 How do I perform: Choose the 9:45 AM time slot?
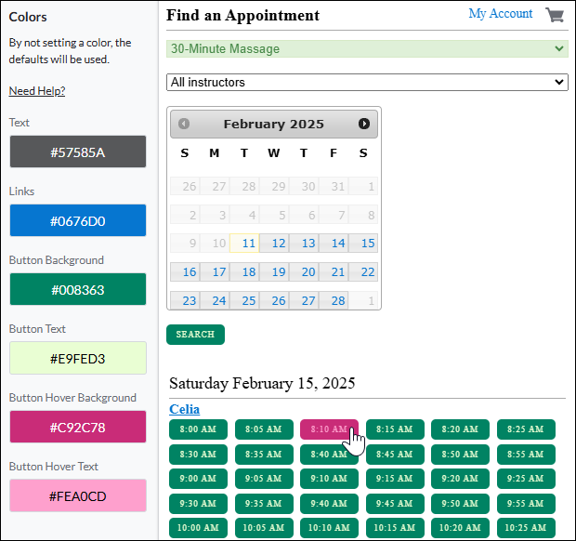tap(395, 504)
